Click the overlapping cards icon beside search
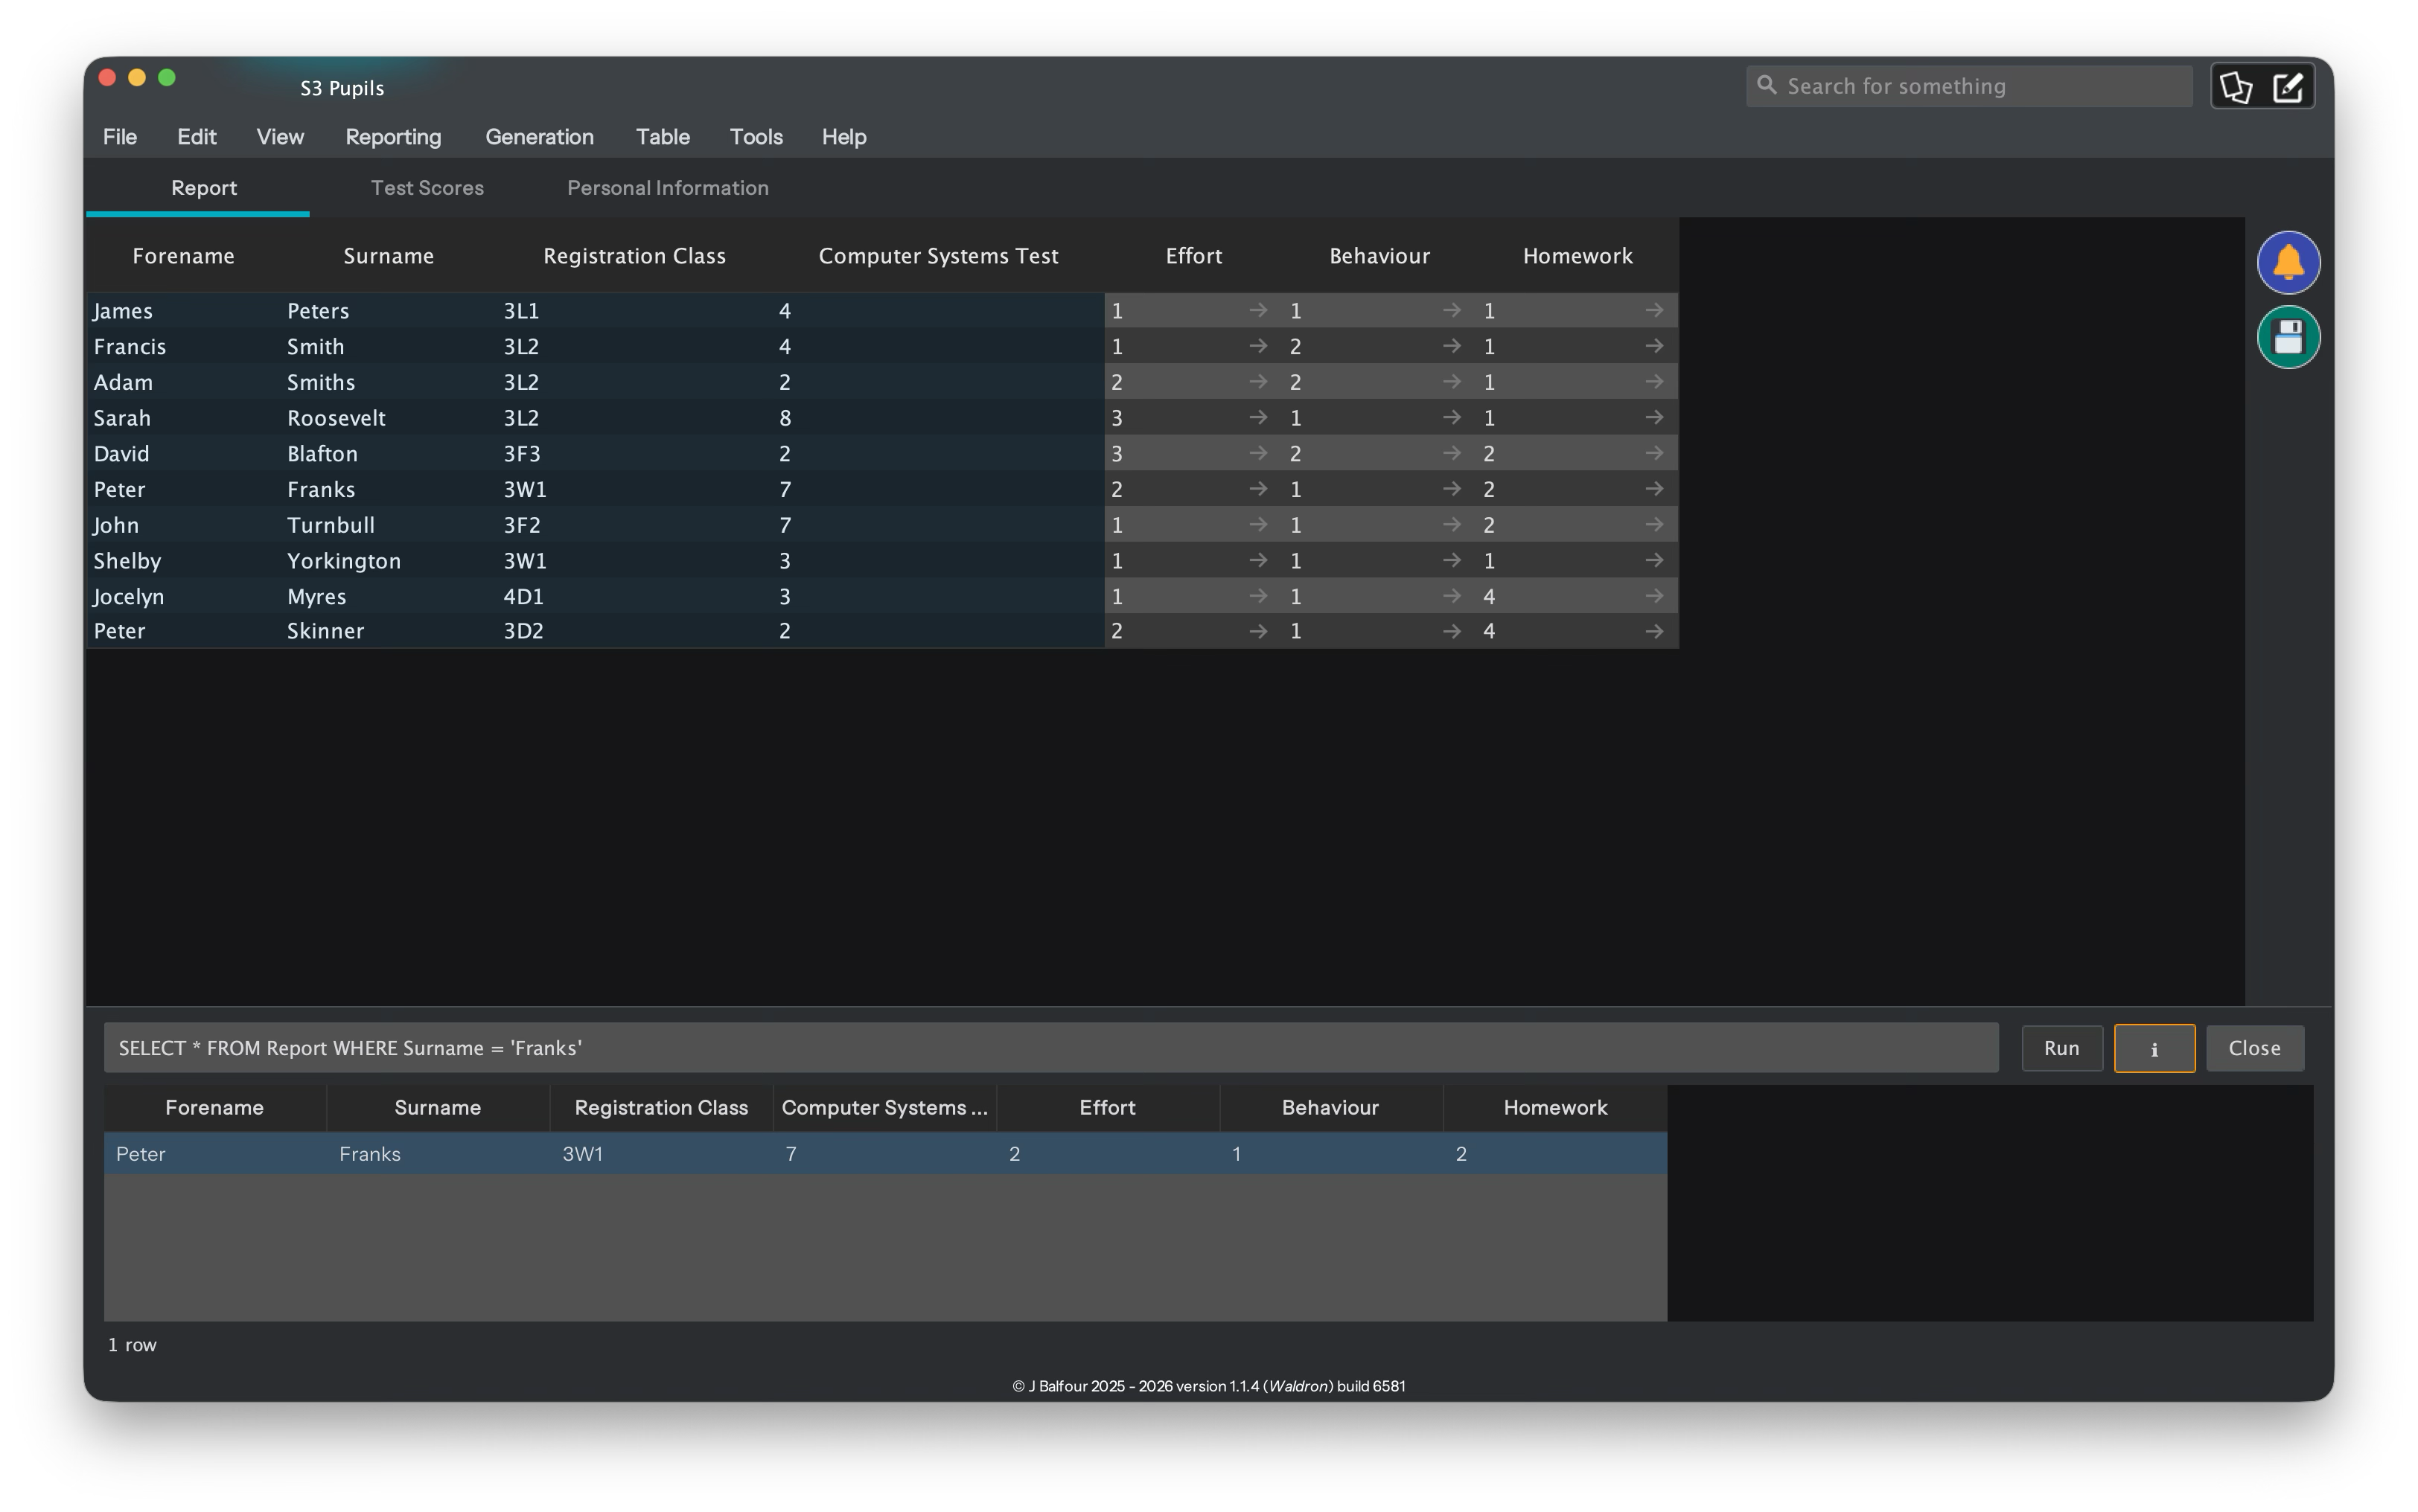 [2236, 87]
